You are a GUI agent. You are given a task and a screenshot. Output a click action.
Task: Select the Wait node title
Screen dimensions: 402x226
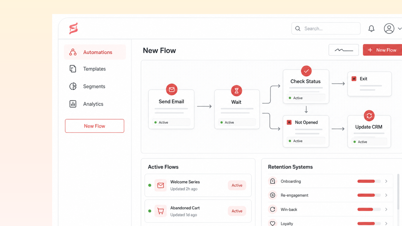point(236,102)
